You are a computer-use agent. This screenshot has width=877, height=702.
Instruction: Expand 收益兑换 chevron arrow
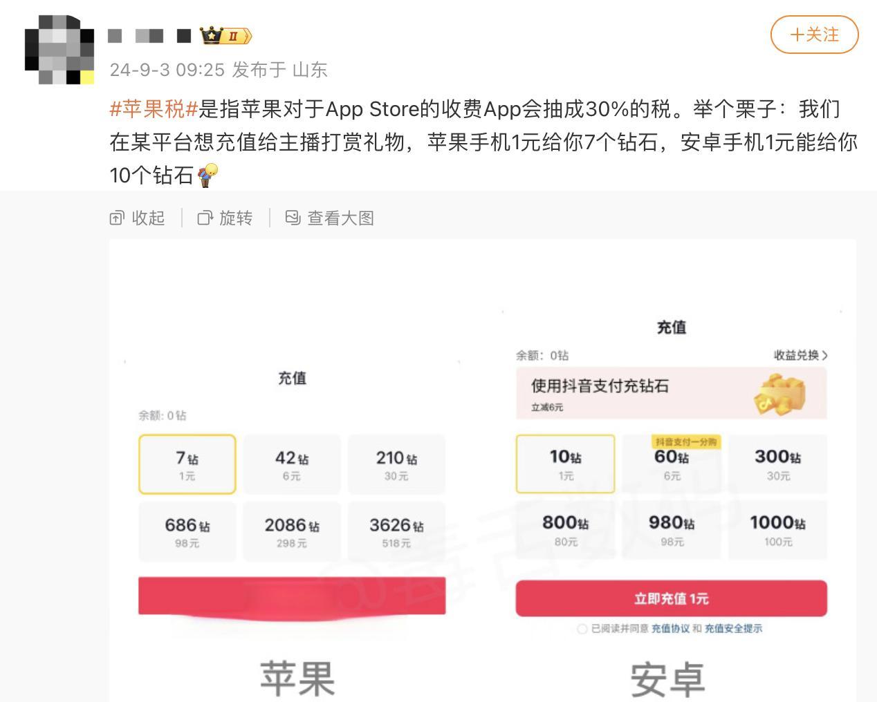coord(825,355)
